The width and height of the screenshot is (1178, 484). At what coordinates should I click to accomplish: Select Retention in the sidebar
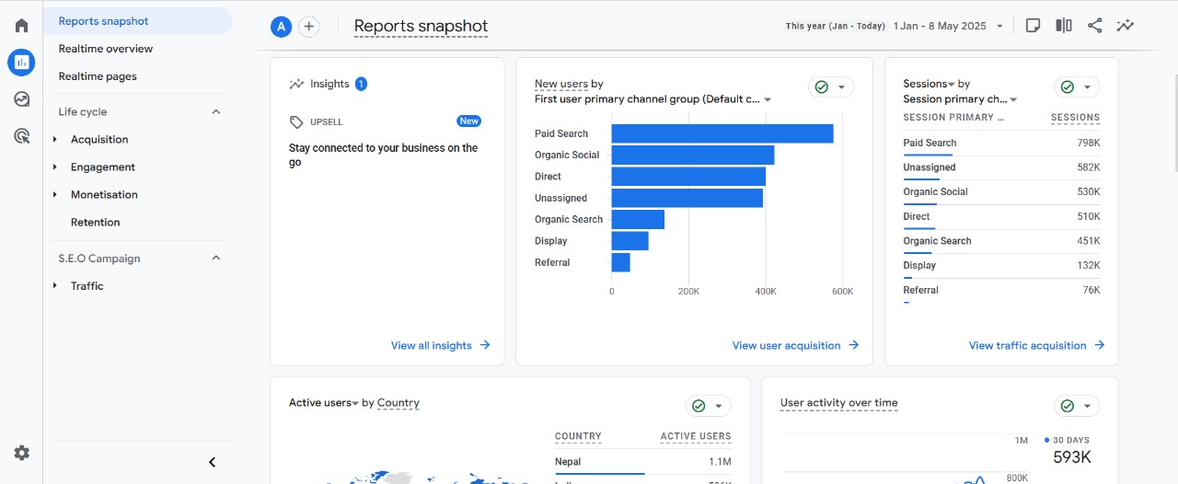pyautogui.click(x=96, y=223)
